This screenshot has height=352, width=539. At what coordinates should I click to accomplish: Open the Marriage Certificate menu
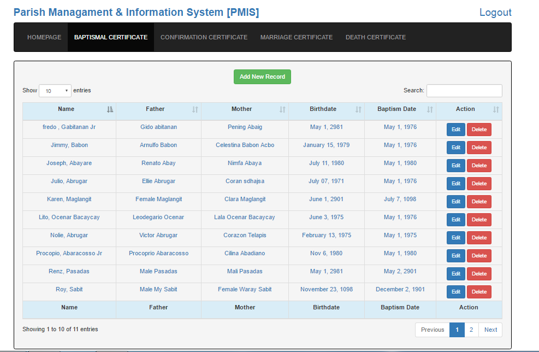(297, 37)
